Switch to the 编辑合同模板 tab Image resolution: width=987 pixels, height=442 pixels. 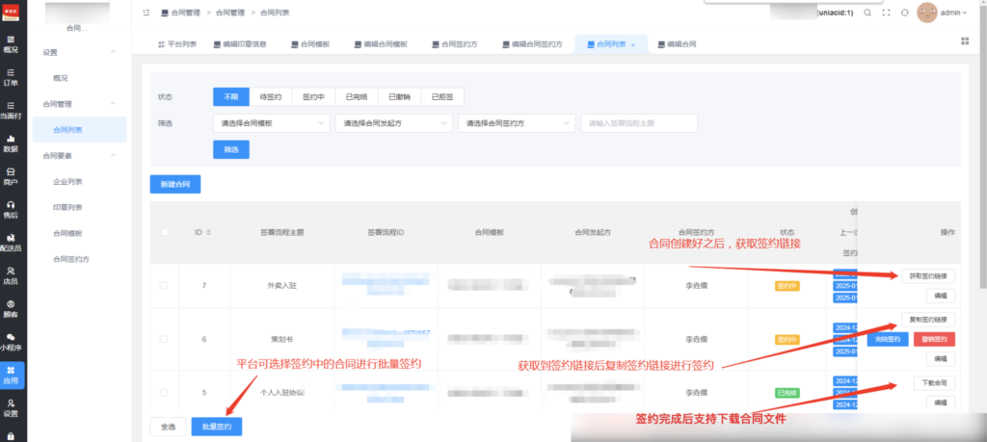381,44
